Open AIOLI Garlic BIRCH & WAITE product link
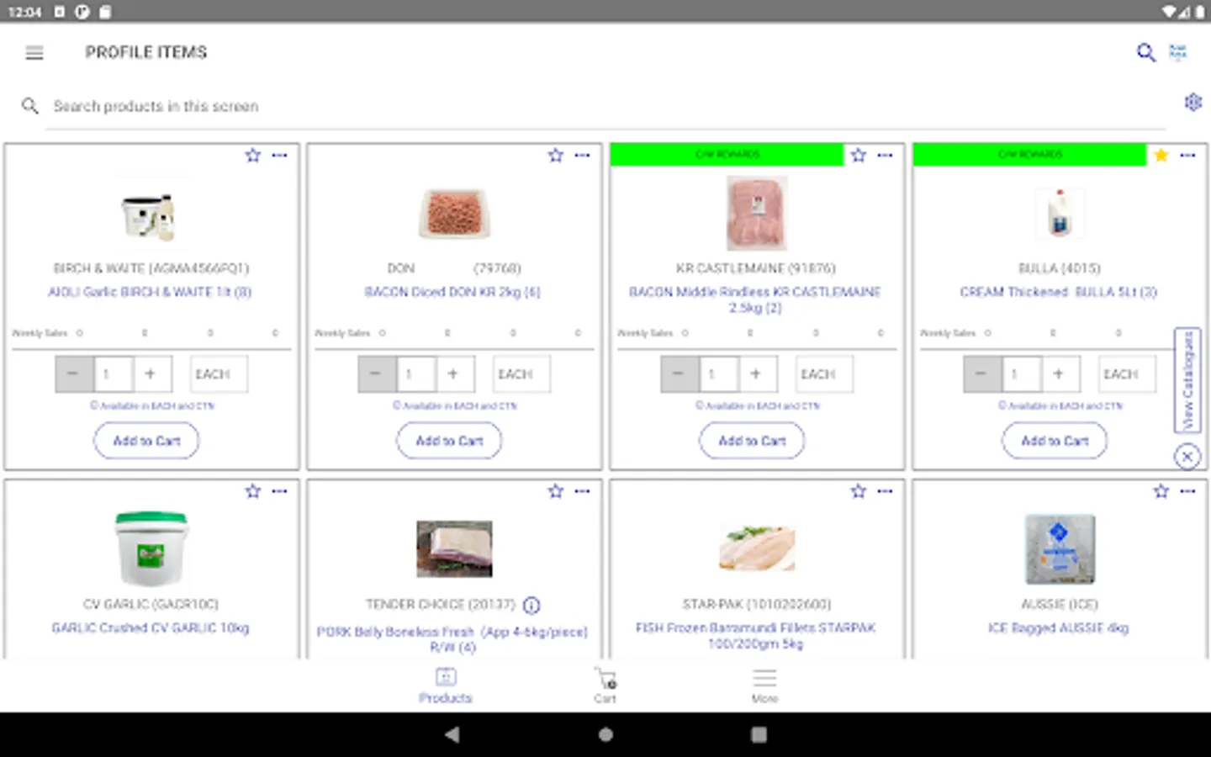Viewport: 1211px width, 757px height. pos(150,292)
